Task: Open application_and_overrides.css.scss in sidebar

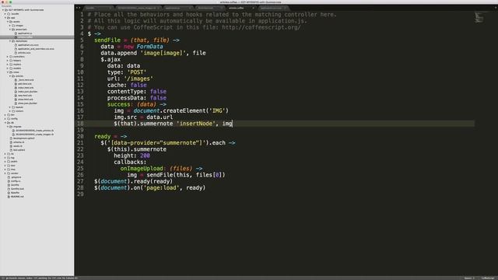Action: (36, 49)
